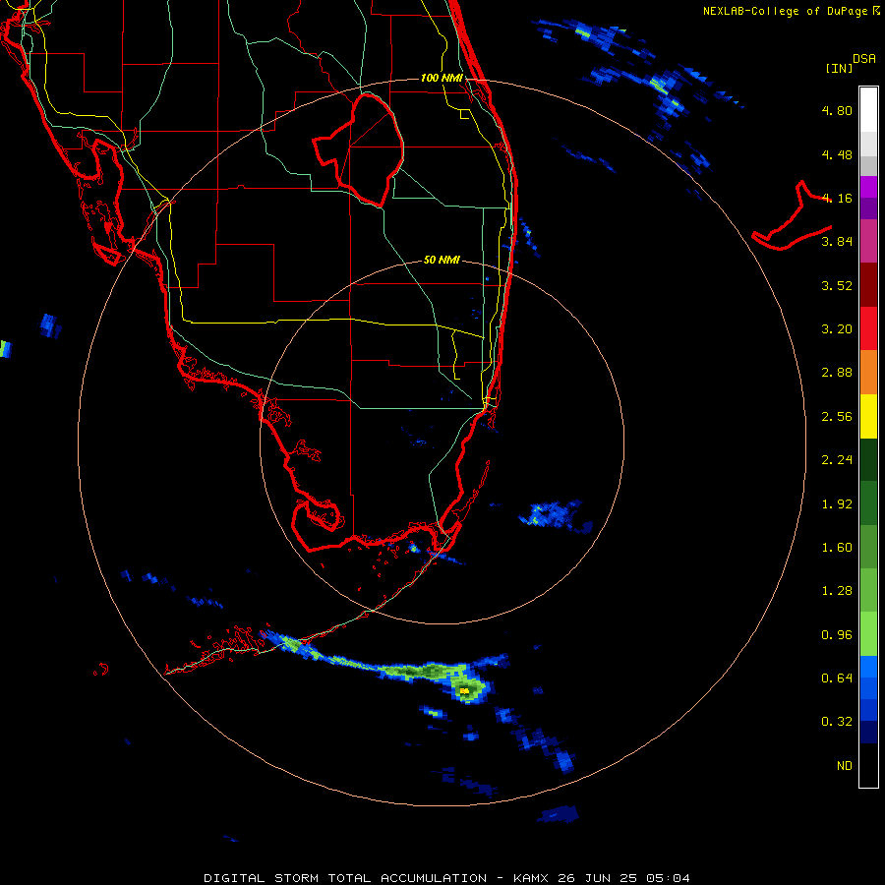
Task: Click the ND no-data label
Action: [x=845, y=766]
